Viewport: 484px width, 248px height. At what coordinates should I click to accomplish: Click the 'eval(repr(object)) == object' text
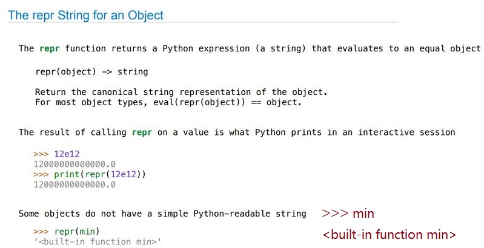(227, 102)
